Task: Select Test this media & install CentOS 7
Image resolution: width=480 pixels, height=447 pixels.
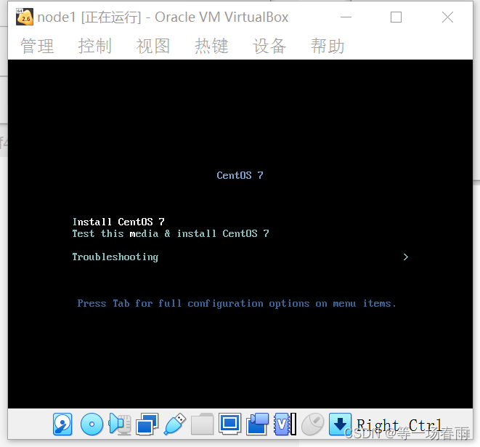Action: click(x=171, y=233)
